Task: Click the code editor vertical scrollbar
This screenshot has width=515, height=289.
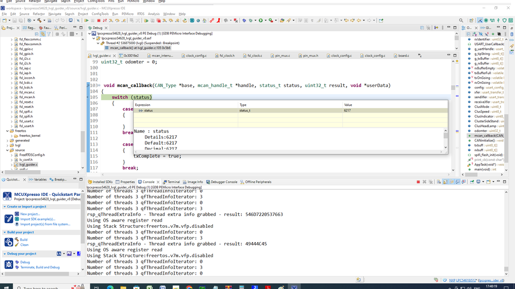Action: (x=453, y=87)
